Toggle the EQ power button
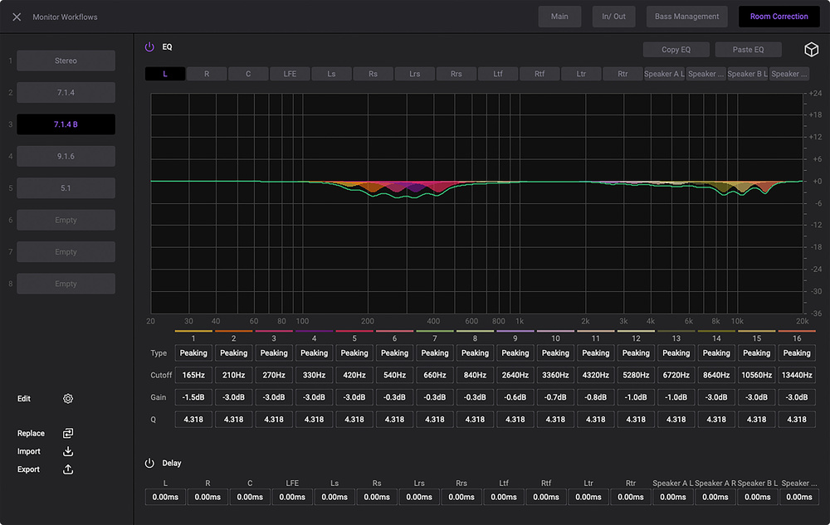Image resolution: width=830 pixels, height=525 pixels. click(149, 47)
